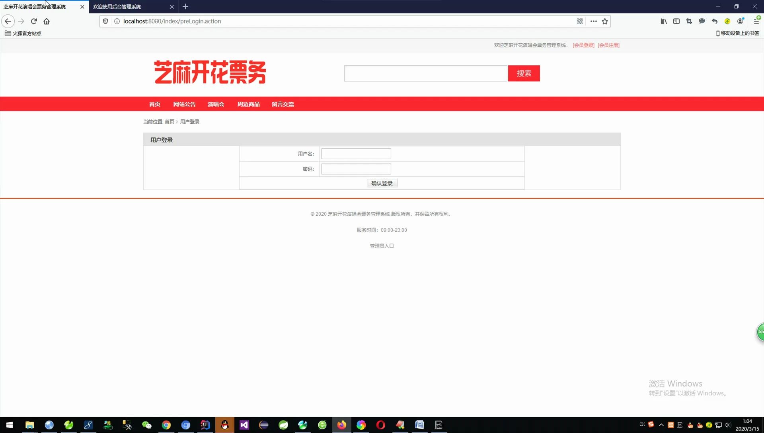The image size is (764, 433).
Task: Open the 会员注册 registration link
Action: [609, 45]
